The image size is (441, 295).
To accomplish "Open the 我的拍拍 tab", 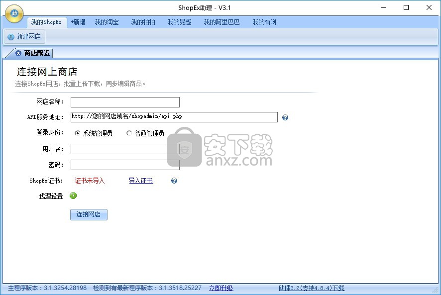I will pyautogui.click(x=143, y=22).
